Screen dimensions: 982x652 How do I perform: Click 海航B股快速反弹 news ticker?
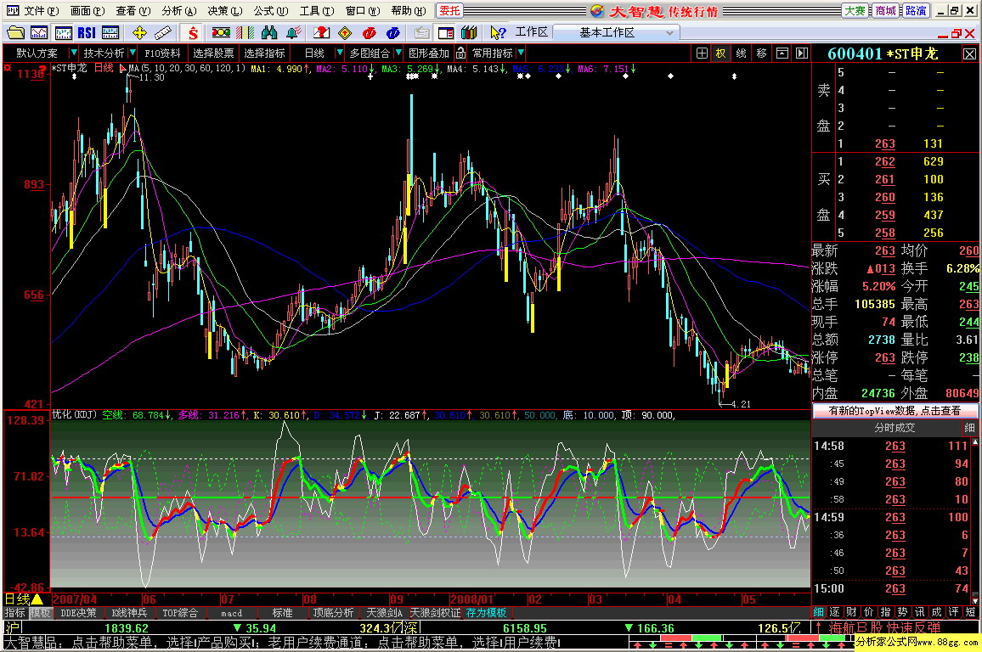884,627
